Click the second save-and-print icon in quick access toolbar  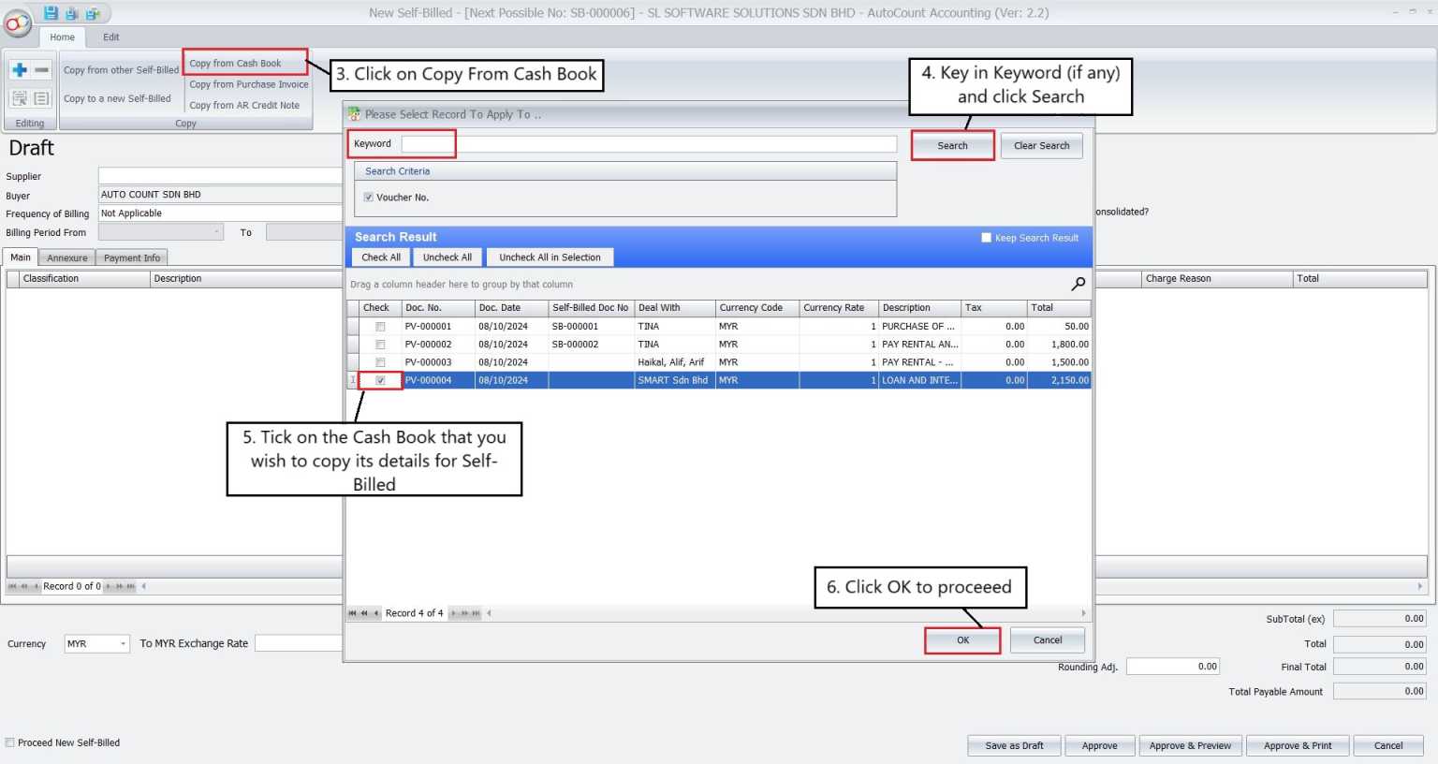tap(71, 13)
